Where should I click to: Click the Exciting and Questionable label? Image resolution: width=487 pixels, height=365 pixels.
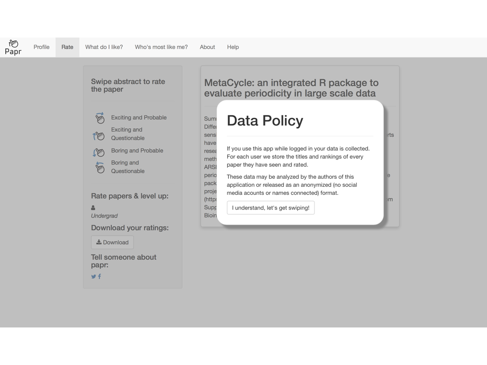pyautogui.click(x=127, y=134)
